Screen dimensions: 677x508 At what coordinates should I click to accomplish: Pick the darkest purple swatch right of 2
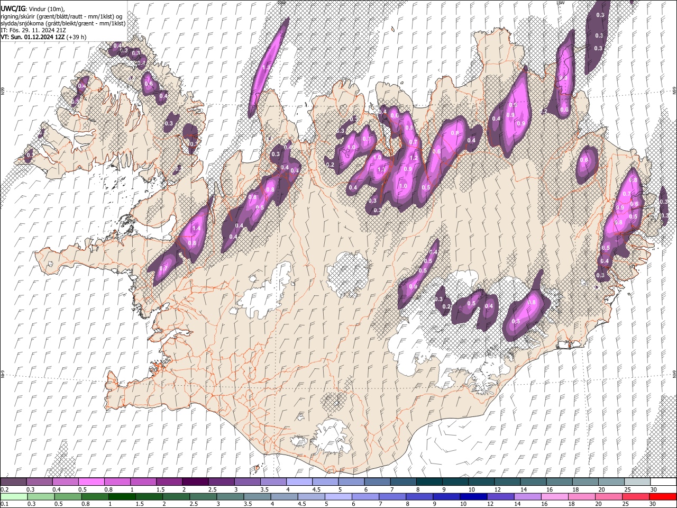point(195,482)
